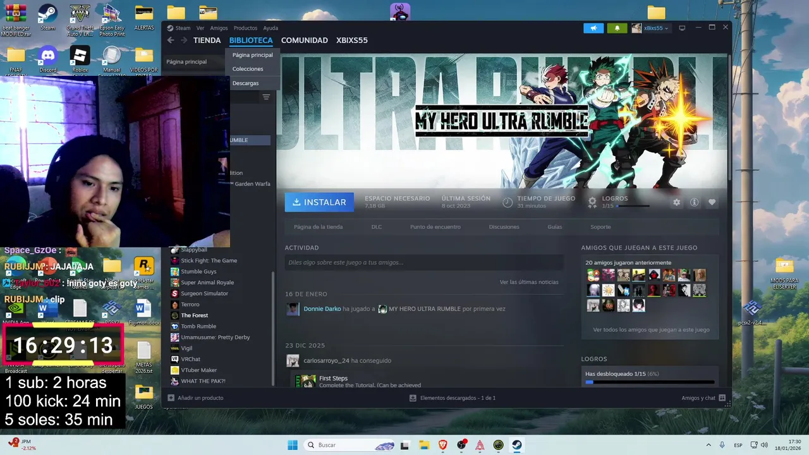Select Stumble Guys in library list
This screenshot has height=455, width=809.
pos(198,272)
